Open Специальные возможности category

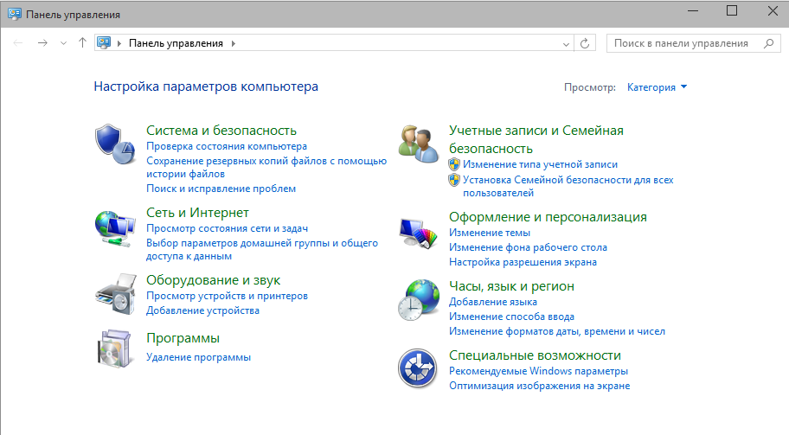[x=535, y=355]
